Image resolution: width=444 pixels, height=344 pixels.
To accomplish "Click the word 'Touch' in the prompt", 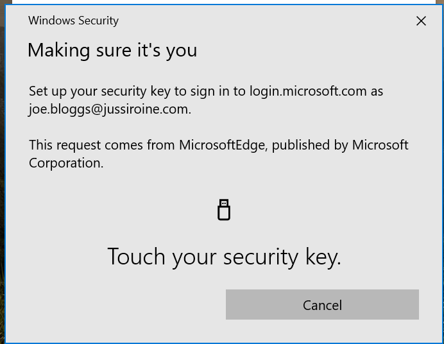I will point(136,256).
